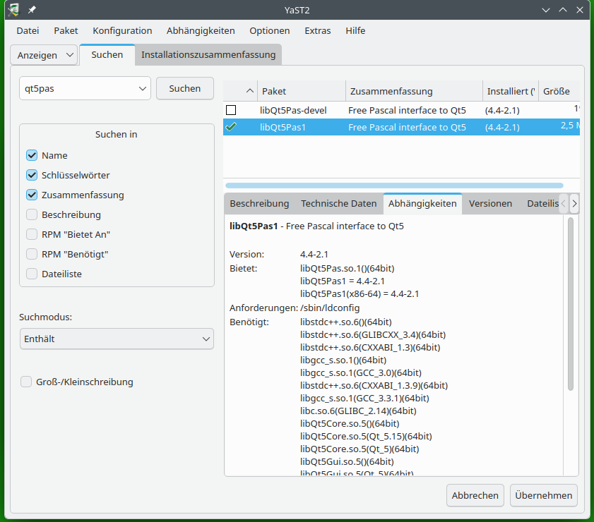
Task: Open the Abhängigkeiten menu in menu bar
Action: point(201,30)
